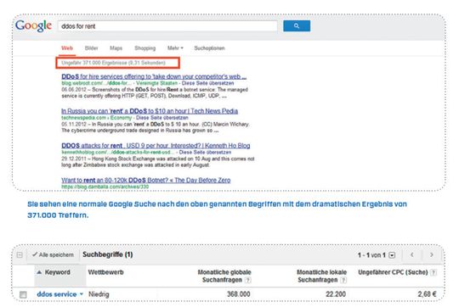
Task: Open Suchoptionen search tools
Action: click(209, 48)
